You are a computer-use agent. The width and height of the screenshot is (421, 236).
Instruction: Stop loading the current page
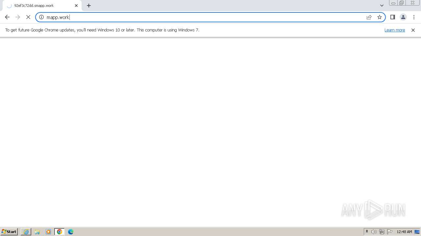[x=28, y=17]
